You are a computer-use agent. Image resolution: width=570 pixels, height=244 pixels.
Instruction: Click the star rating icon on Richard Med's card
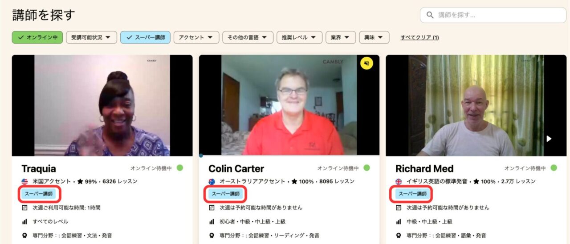(476, 181)
